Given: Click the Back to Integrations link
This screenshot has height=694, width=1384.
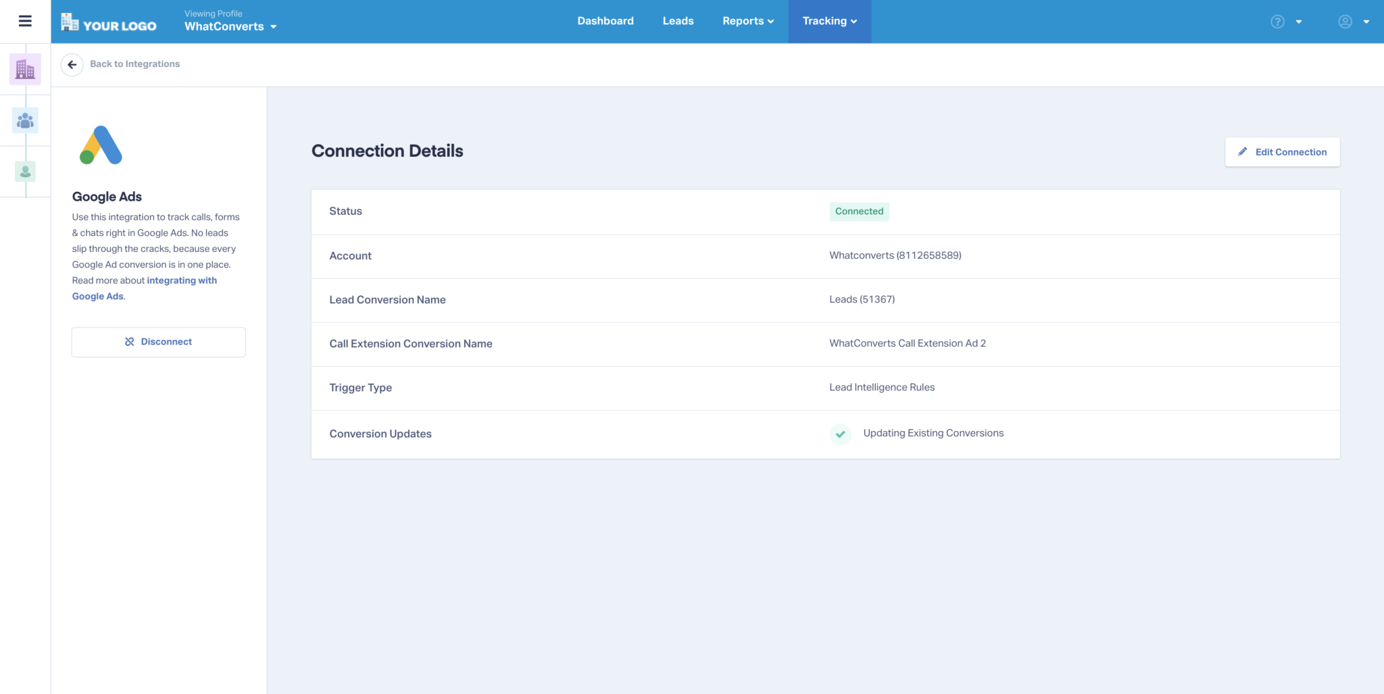Looking at the screenshot, I should (x=134, y=64).
